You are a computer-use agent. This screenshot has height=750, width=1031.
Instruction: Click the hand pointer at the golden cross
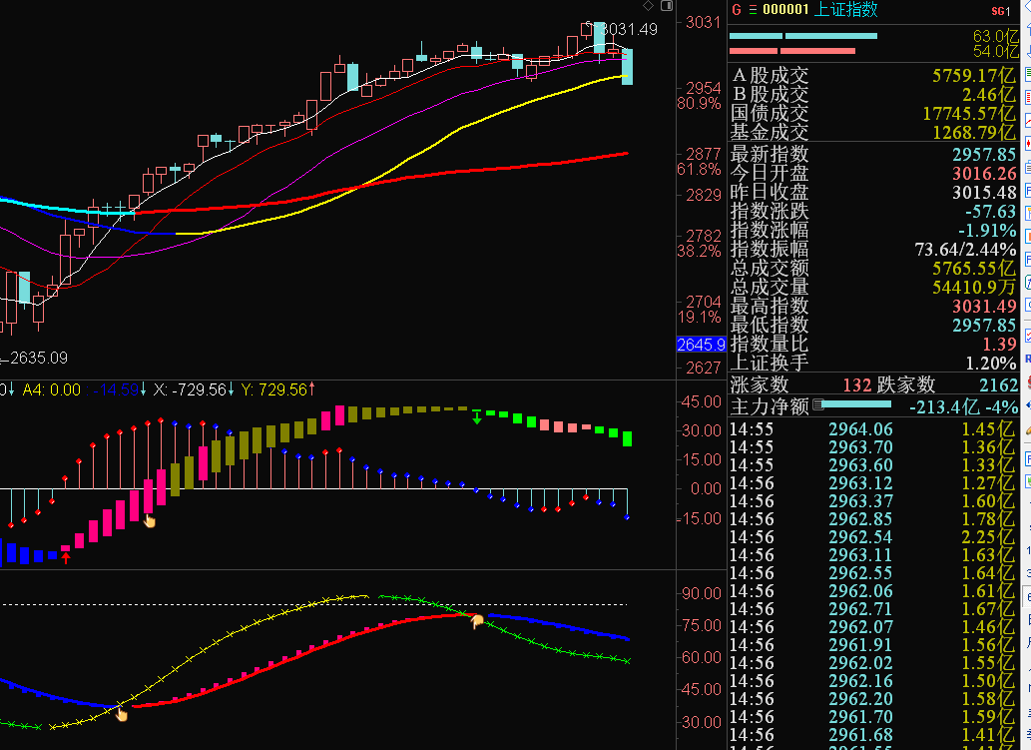click(122, 713)
